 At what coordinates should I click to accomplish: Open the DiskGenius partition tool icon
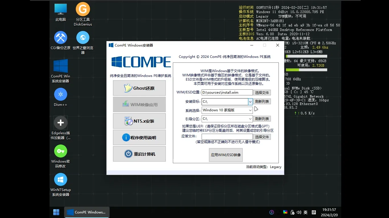(83, 15)
